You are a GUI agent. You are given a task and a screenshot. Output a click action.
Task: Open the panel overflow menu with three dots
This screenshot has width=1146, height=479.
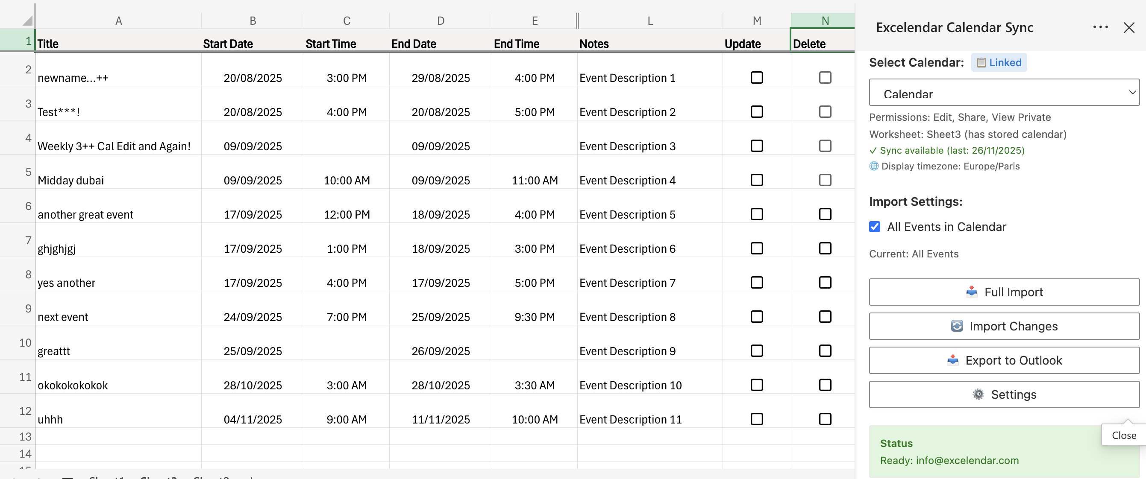click(1101, 27)
